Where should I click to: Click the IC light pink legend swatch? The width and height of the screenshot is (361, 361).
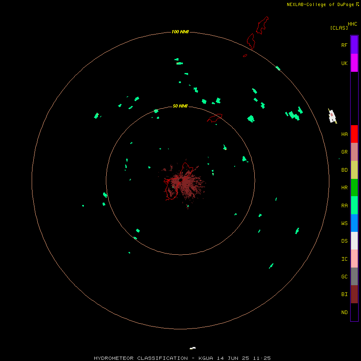(354, 259)
